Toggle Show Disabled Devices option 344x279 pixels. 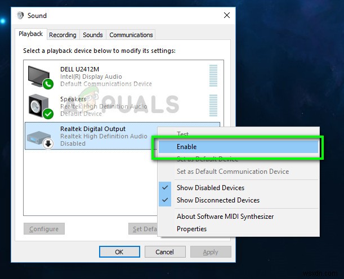click(238, 188)
